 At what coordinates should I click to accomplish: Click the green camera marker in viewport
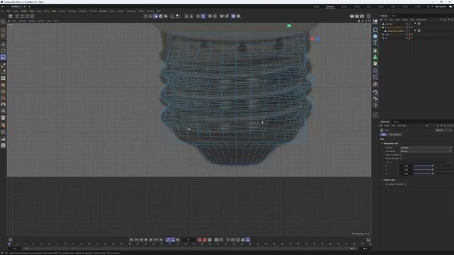point(289,25)
